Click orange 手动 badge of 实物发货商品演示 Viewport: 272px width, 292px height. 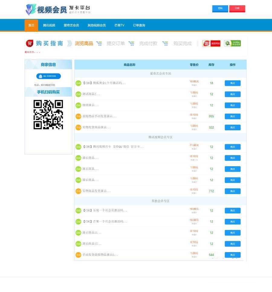pos(78,127)
